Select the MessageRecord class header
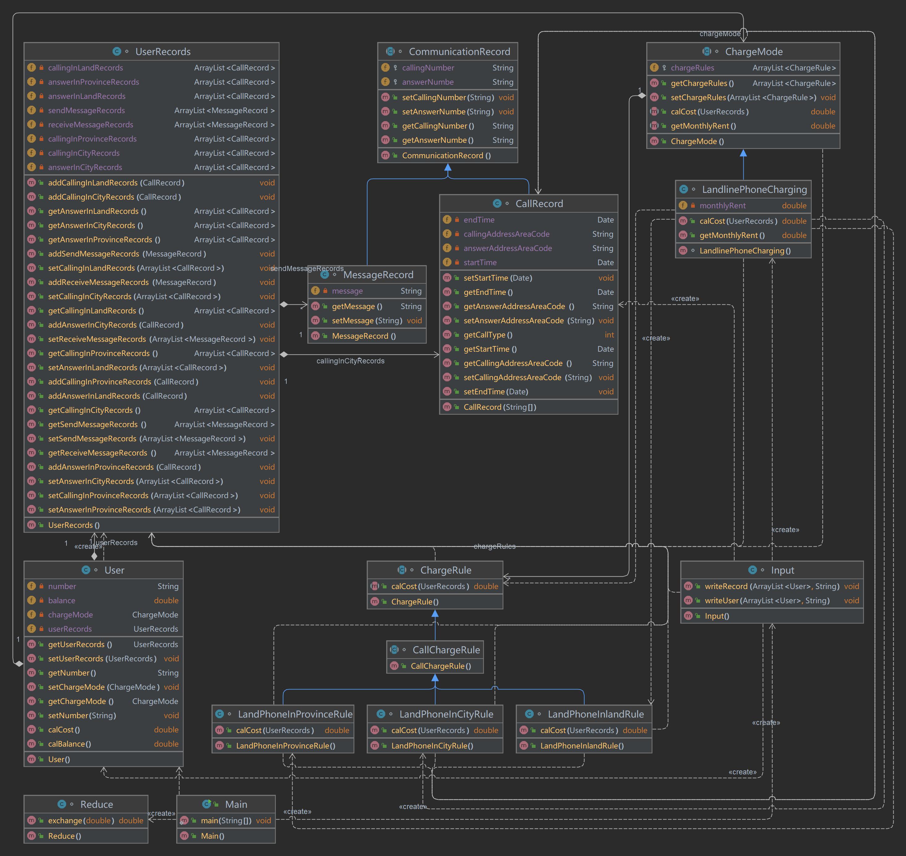906x856 pixels. tap(367, 275)
